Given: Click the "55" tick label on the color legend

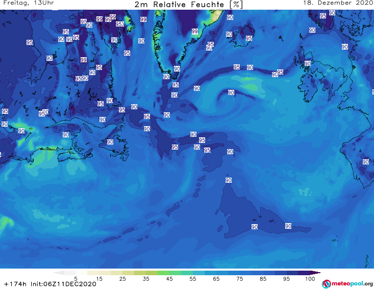Looking at the screenshot, I should pos(193,278).
